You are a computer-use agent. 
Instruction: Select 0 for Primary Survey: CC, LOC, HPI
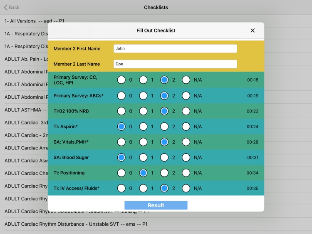(x=121, y=80)
